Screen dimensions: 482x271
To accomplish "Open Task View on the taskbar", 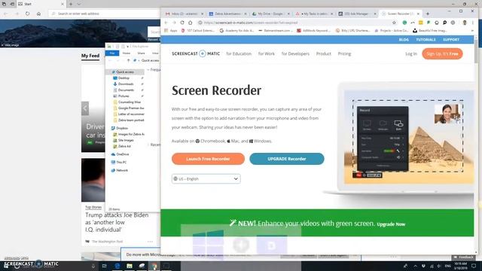I will (104, 266).
